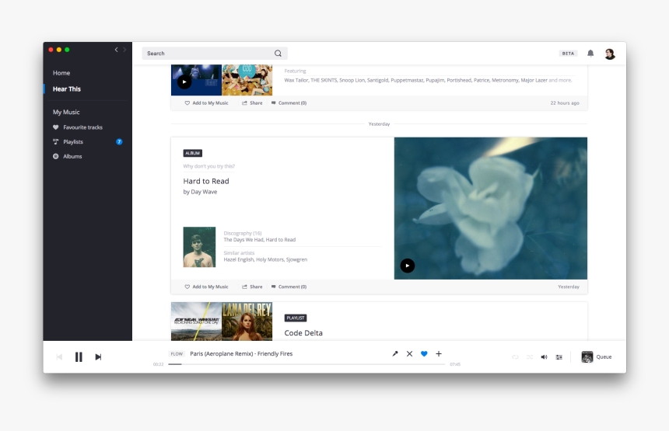Open the Lana Del Rey cover thumbnail
This screenshot has height=431, width=669.
point(247,322)
